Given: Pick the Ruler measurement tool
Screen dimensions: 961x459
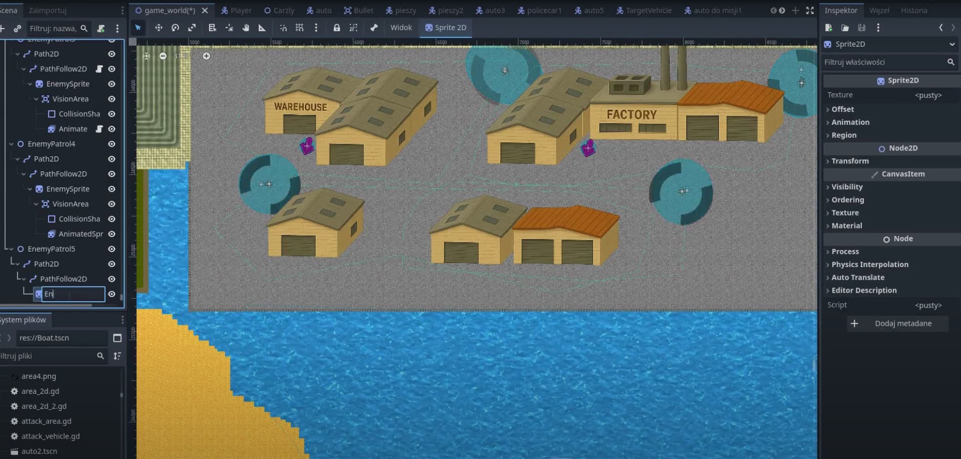Looking at the screenshot, I should [262, 28].
